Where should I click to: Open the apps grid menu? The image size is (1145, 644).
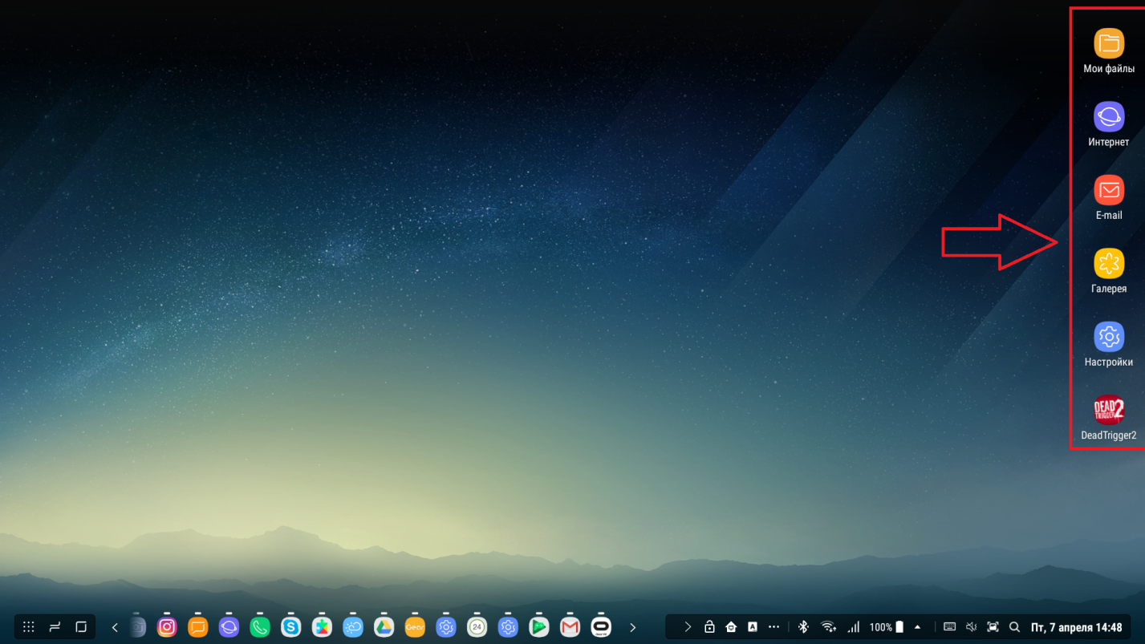29,627
